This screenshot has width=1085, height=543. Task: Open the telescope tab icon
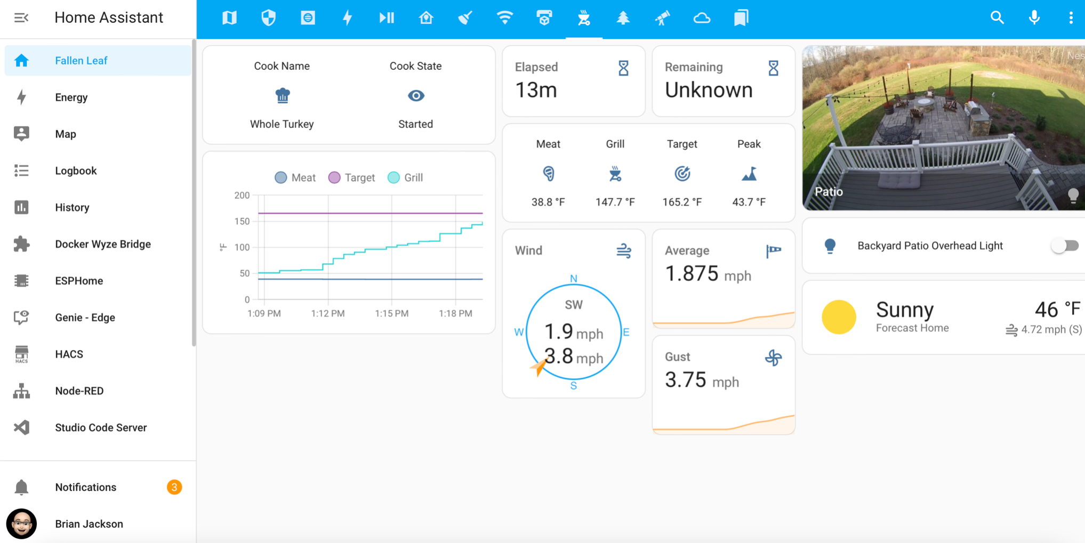click(x=662, y=18)
